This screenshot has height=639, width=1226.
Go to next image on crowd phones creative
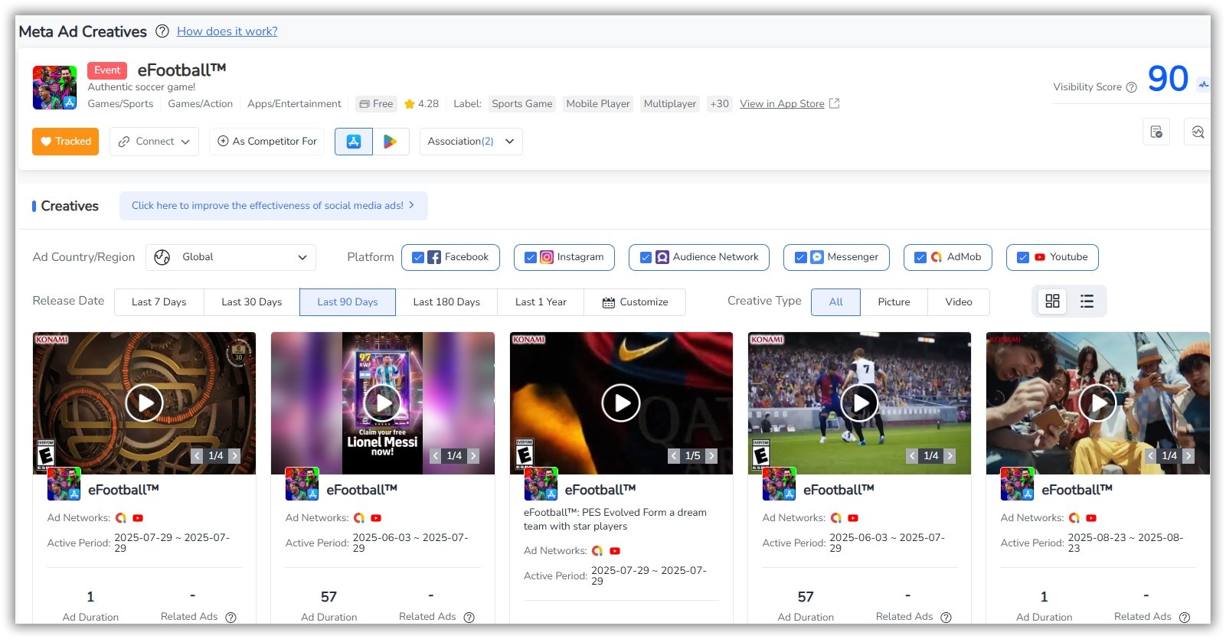coord(1188,456)
